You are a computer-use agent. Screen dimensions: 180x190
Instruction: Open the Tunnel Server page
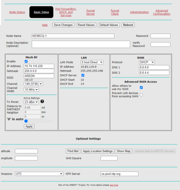(x=90, y=12)
